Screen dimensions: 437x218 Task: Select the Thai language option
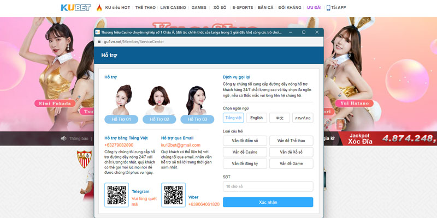[x=303, y=118]
